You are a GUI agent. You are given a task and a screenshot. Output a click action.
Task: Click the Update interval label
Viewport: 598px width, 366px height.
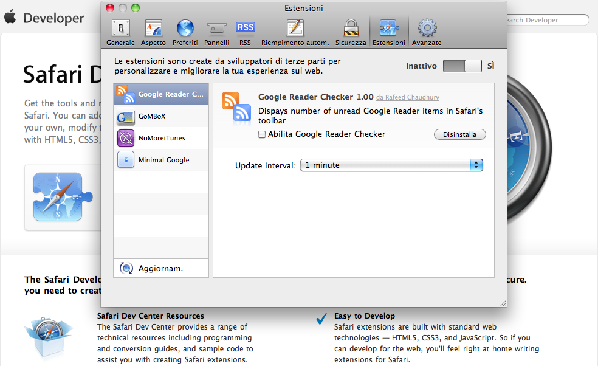click(x=266, y=165)
